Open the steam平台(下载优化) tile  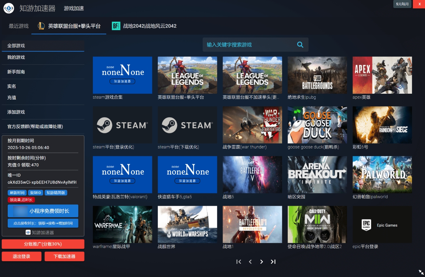point(187,125)
